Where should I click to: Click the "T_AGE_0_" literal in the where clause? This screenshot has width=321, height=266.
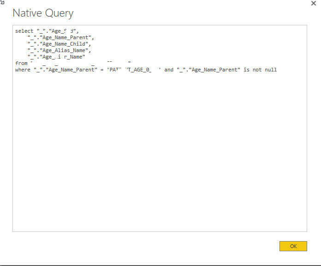tap(139, 70)
